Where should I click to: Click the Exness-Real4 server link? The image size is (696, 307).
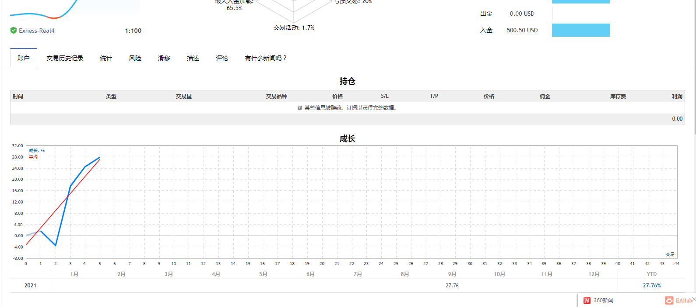pyautogui.click(x=37, y=31)
